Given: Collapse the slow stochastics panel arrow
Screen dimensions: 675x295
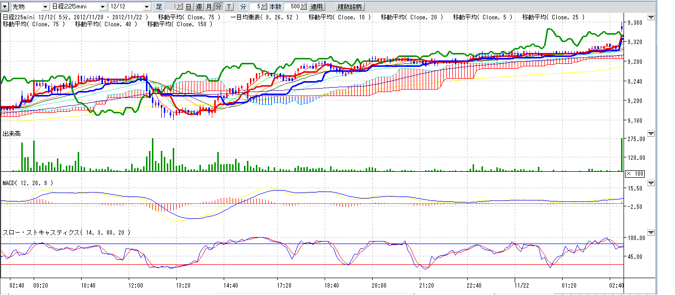Looking at the screenshot, I should [651, 232].
